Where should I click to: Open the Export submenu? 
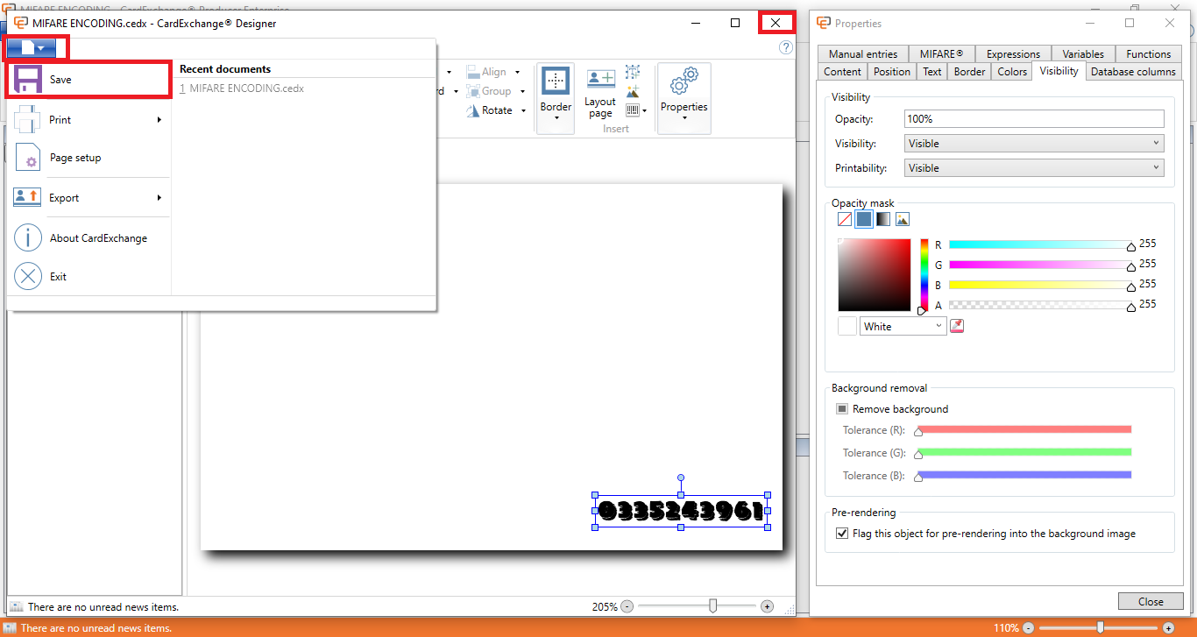coord(89,198)
